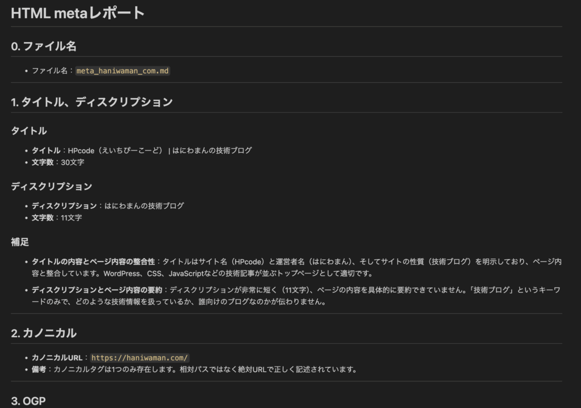
Task: Click bold ディスクリプションとページ内容の要約 label
Action: coord(97,290)
